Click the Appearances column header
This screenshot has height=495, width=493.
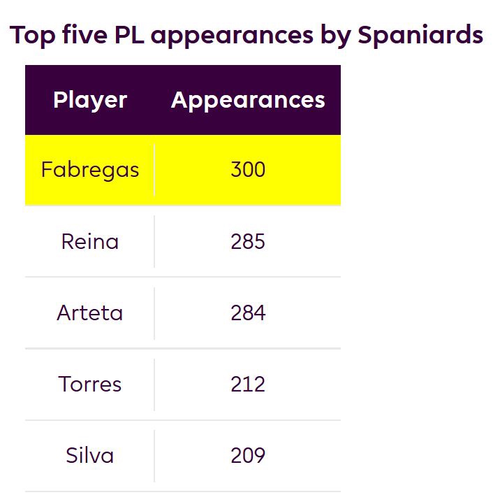248,100
